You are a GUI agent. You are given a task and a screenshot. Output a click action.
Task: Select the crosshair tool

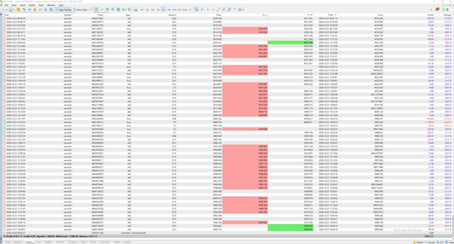pos(202,9)
